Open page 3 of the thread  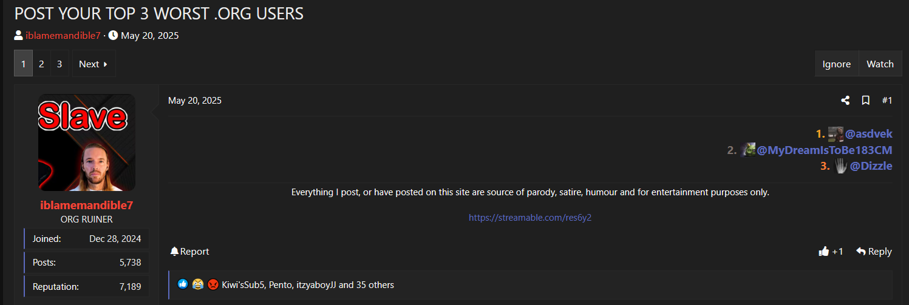pyautogui.click(x=59, y=64)
